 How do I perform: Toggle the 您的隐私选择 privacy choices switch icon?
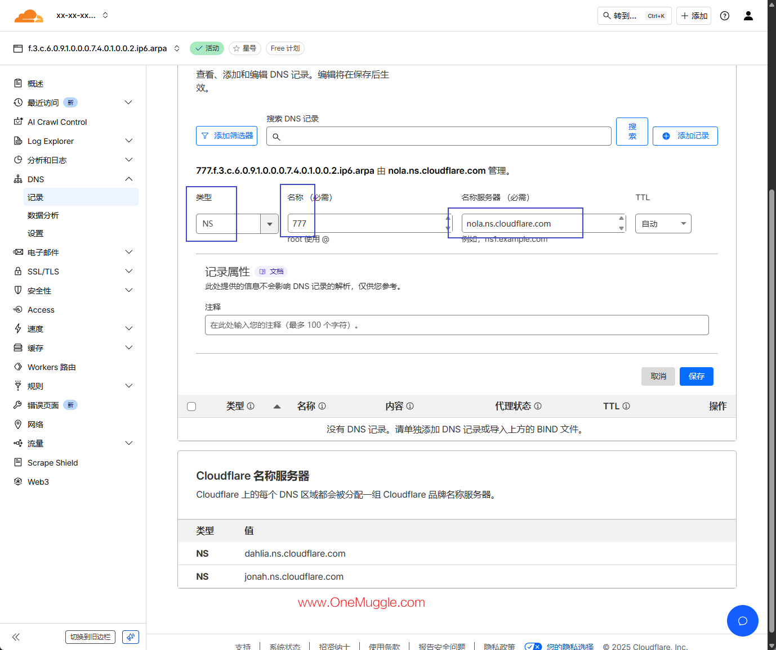[x=533, y=647]
